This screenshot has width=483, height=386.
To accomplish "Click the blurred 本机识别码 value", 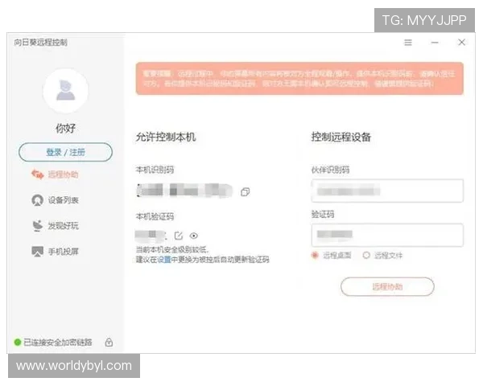I will pyautogui.click(x=184, y=190).
